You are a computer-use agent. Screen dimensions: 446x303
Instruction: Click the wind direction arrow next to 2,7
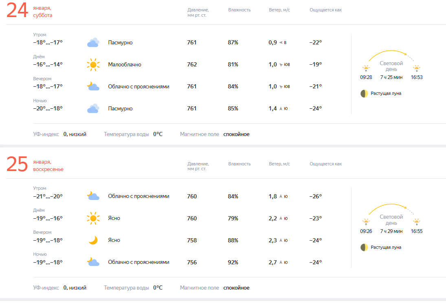pos(281,262)
